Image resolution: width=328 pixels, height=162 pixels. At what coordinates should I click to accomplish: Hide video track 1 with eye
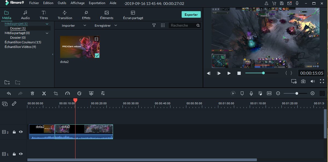click(x=21, y=154)
